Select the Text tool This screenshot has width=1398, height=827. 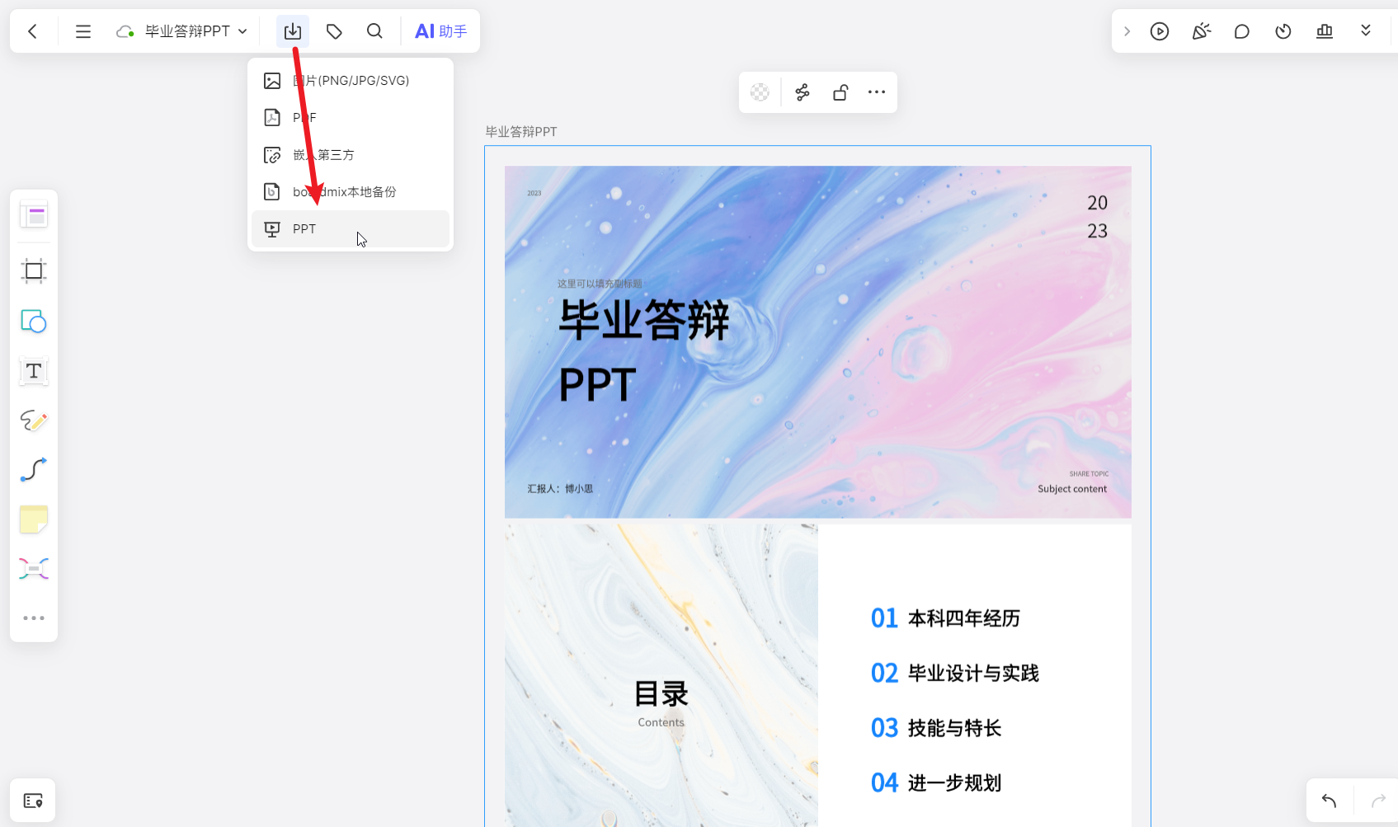(x=33, y=372)
